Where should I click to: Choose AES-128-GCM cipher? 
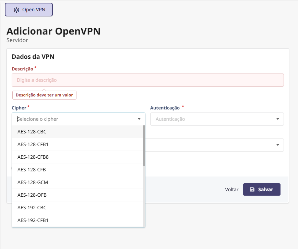(x=33, y=182)
